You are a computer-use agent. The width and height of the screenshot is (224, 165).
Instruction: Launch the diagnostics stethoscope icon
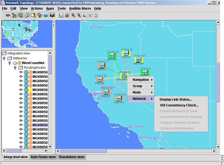[x=40, y=15]
